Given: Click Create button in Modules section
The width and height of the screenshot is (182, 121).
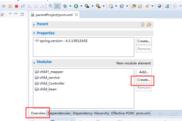Looking at the screenshot, I should click(x=144, y=80).
